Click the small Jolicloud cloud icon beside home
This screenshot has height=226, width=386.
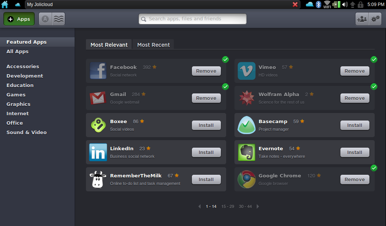point(18,5)
